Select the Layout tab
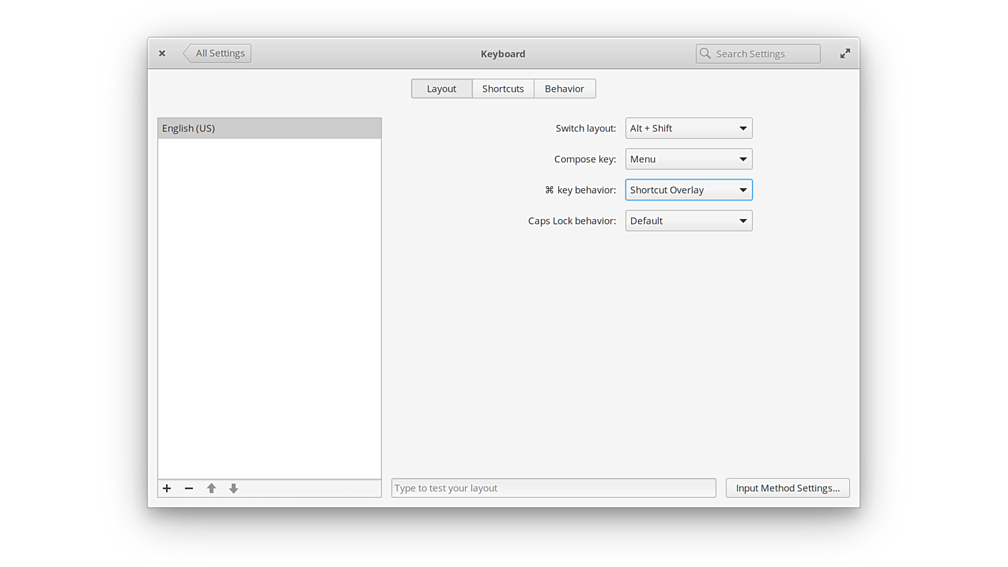Image resolution: width=1008 pixels, height=567 pixels. click(442, 88)
